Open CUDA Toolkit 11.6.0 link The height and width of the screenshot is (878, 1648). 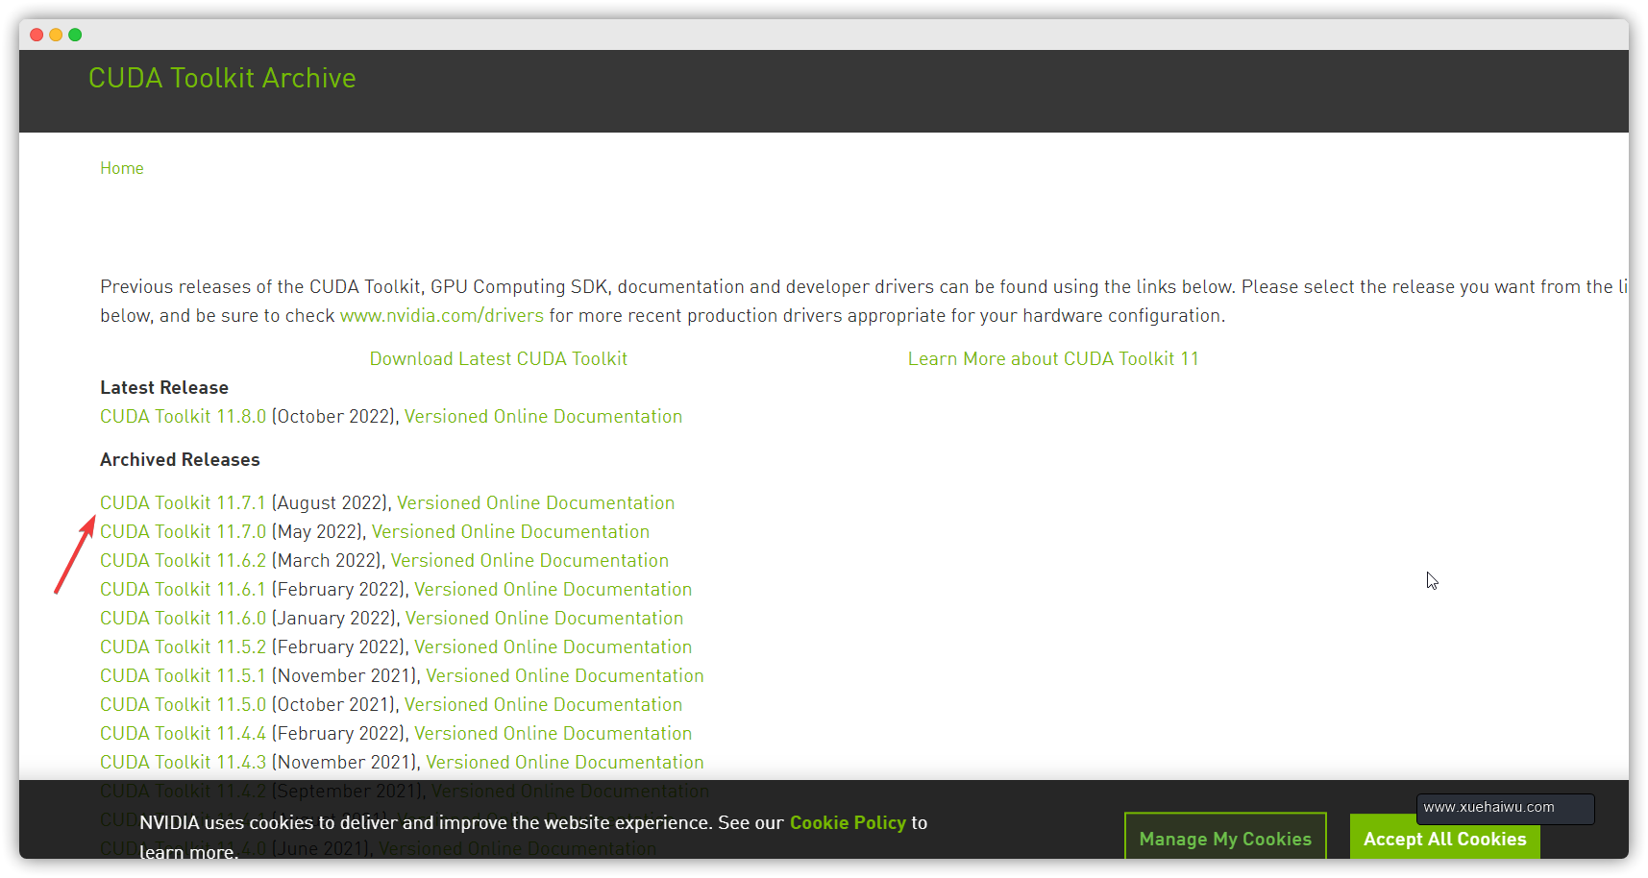click(184, 619)
